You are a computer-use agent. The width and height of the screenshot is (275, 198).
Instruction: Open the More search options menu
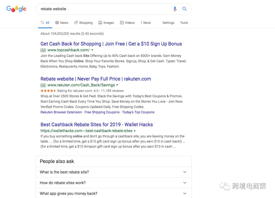point(146,23)
